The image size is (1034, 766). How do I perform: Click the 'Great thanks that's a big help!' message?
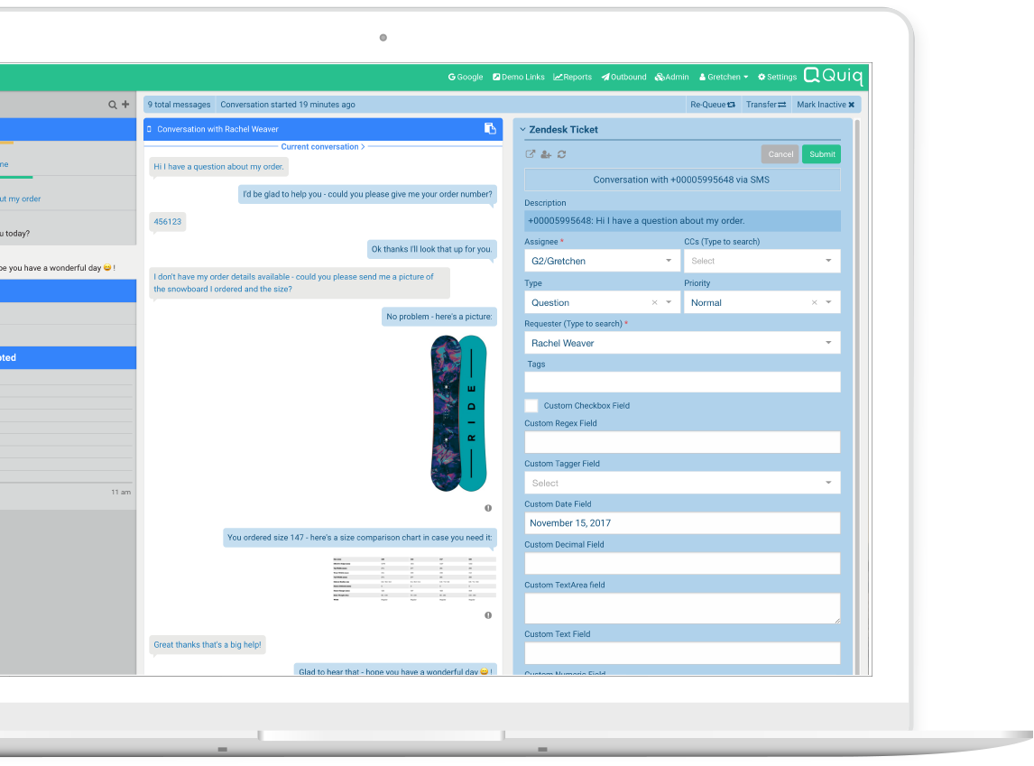[207, 645]
